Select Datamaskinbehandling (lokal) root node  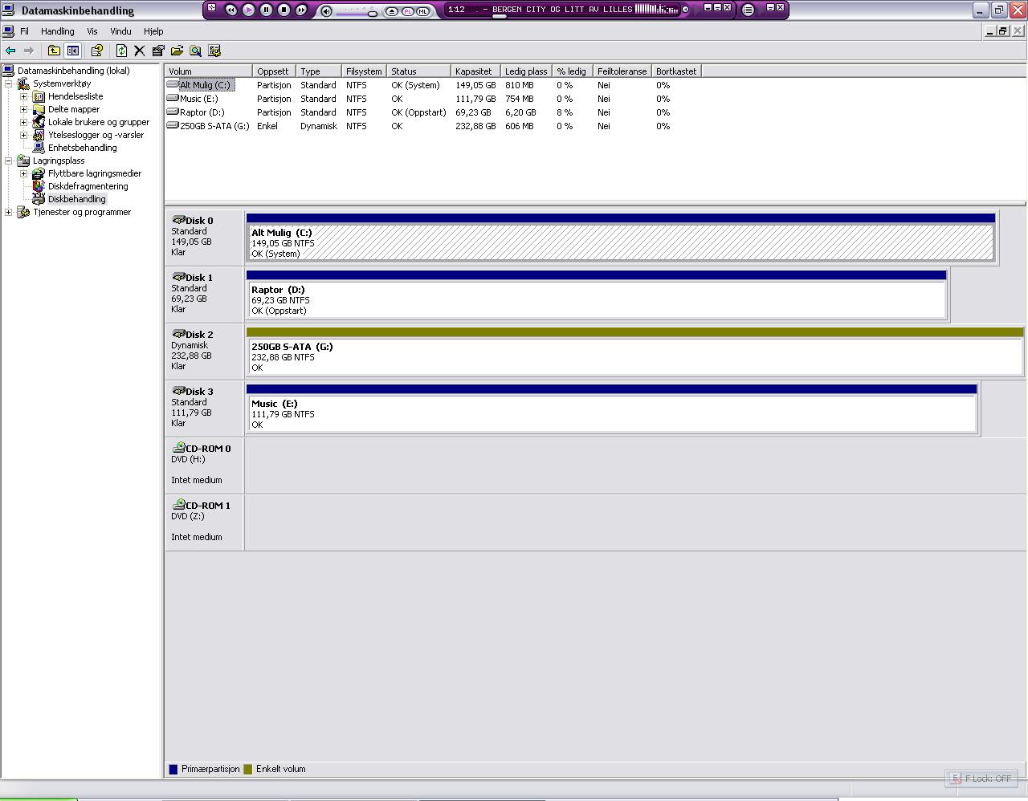(x=74, y=71)
